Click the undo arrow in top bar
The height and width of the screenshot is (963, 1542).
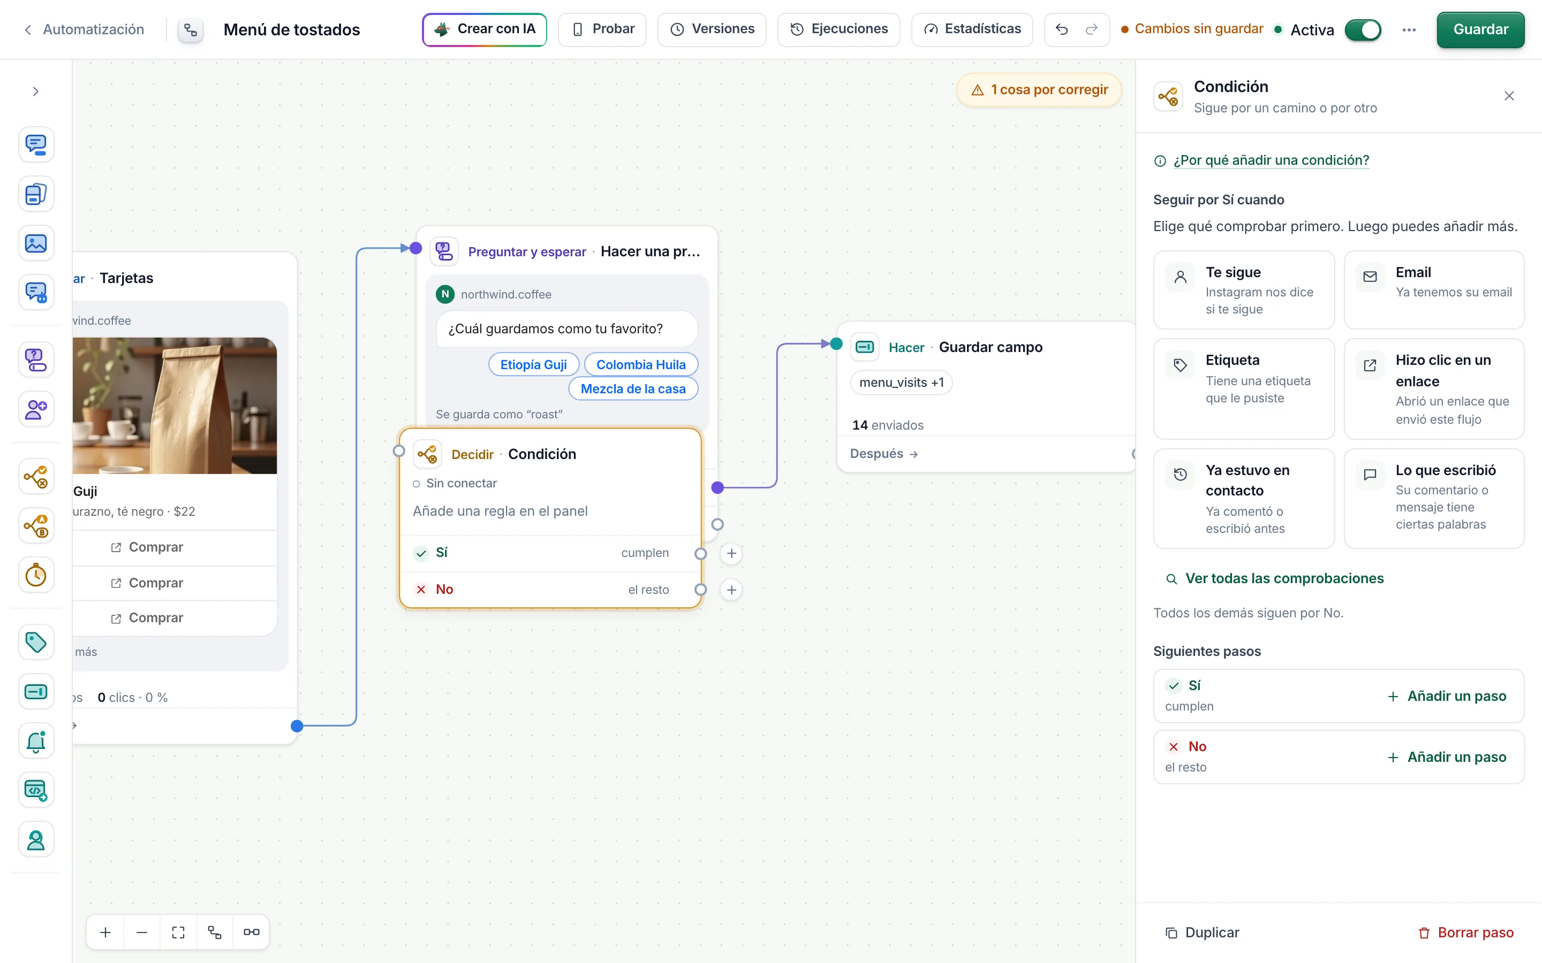[1062, 29]
